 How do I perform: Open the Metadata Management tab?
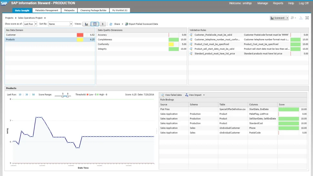click(47, 10)
